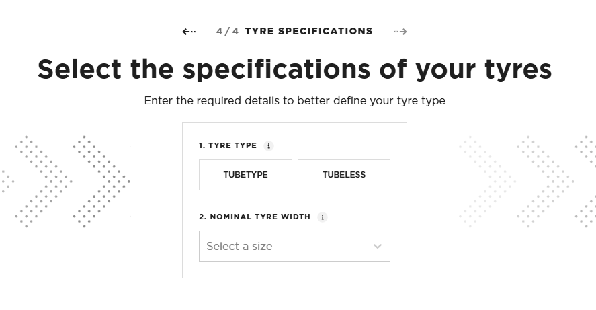The width and height of the screenshot is (596, 310).
Task: Show info for Tyre Type
Action: 269,146
